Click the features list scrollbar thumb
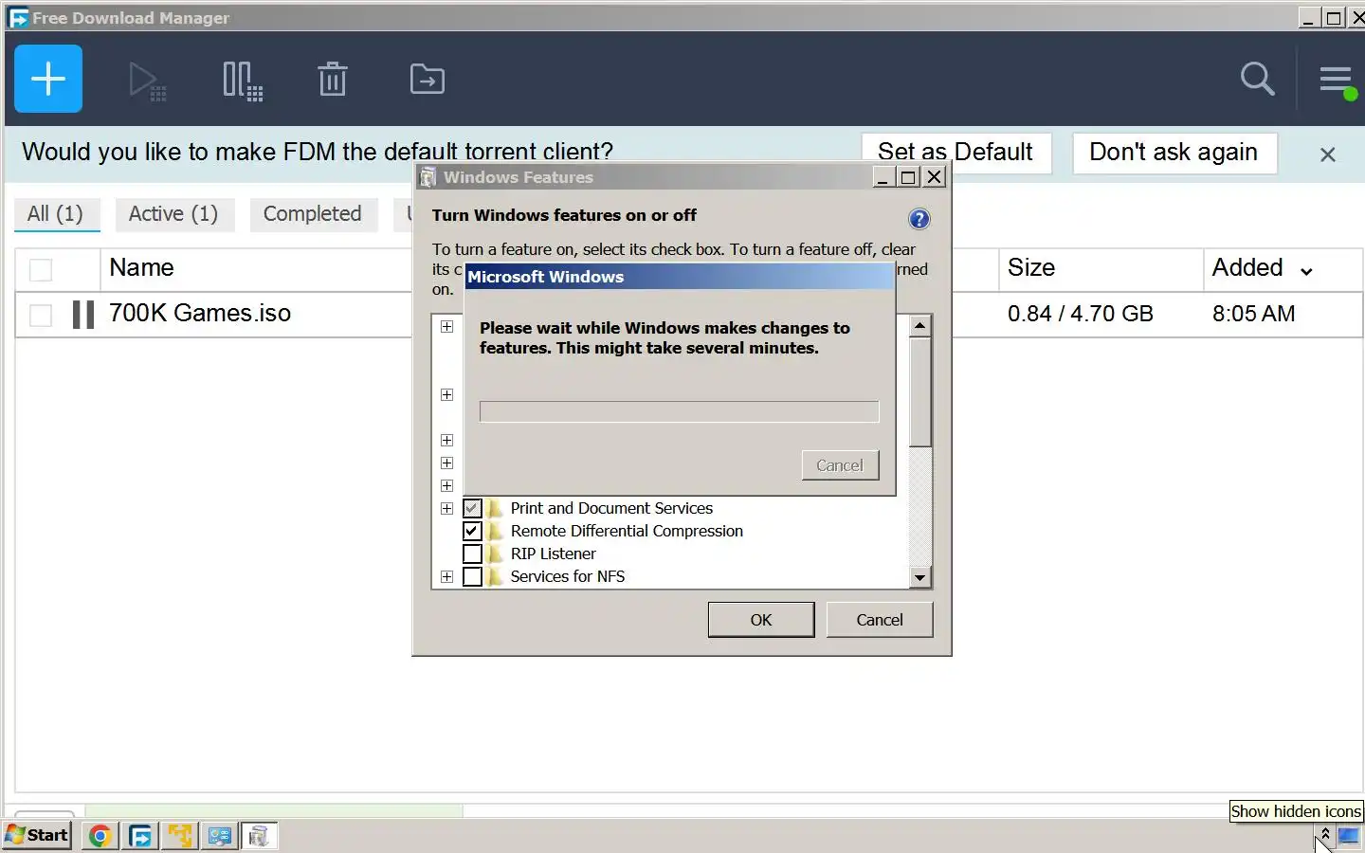Screen dimensions: 1365x853 (919, 391)
